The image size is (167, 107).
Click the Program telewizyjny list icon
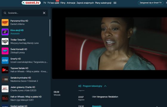80,86
